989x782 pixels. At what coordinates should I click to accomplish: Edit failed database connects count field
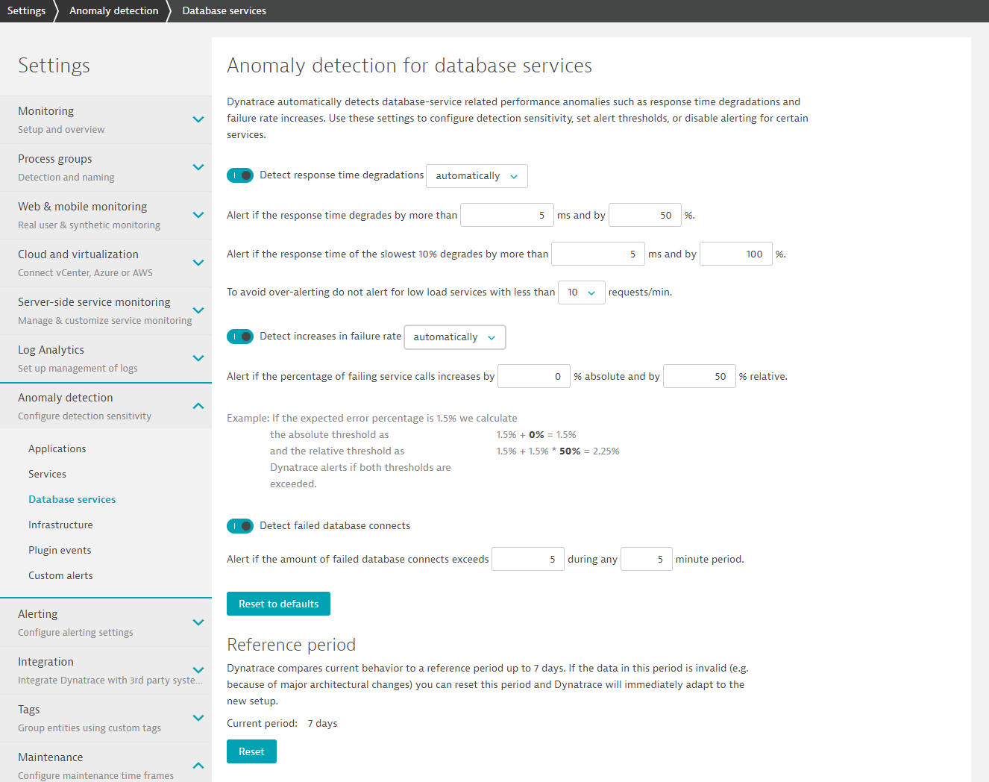click(528, 559)
